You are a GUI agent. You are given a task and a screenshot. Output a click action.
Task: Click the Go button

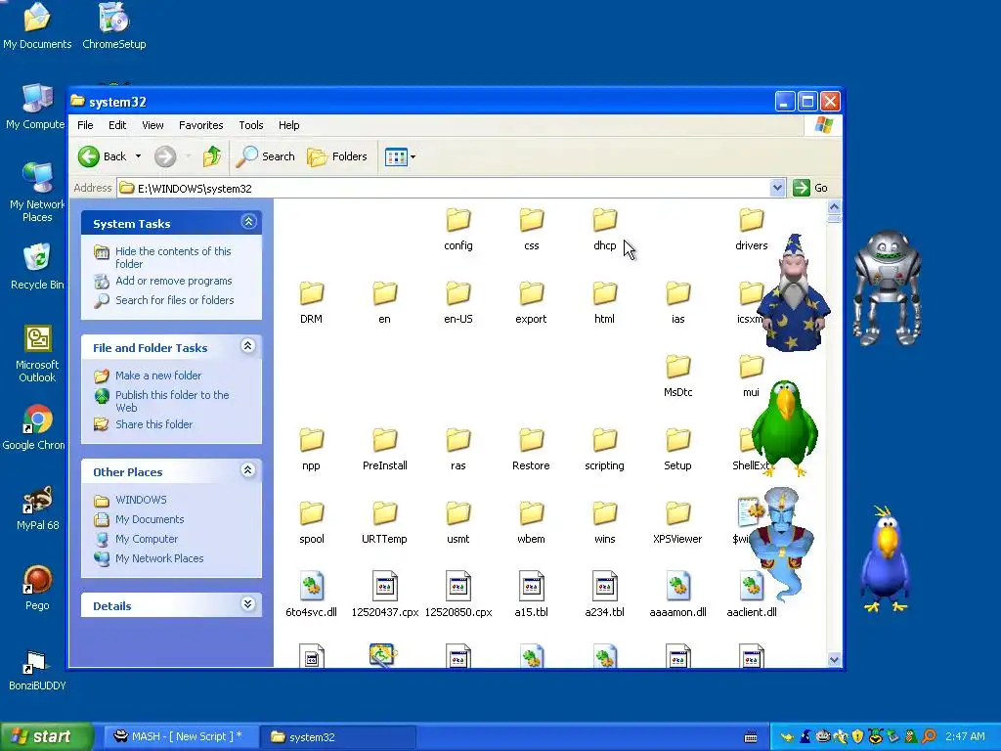(x=810, y=188)
